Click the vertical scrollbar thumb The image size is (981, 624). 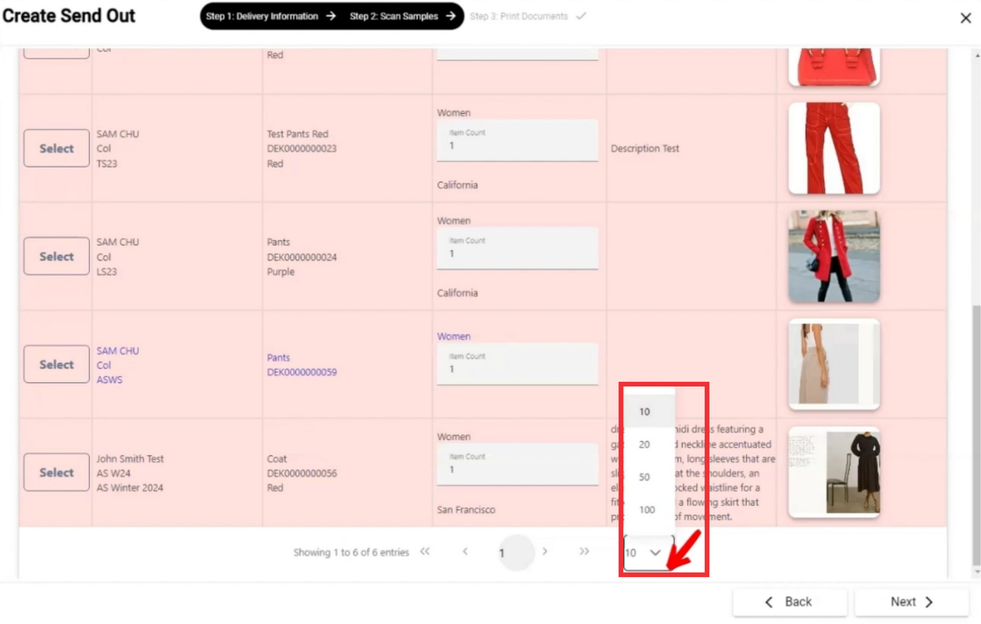(x=976, y=434)
